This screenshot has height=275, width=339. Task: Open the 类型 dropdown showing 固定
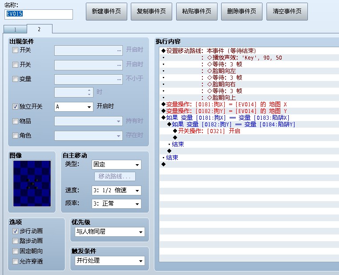pyautogui.click(x=117, y=165)
